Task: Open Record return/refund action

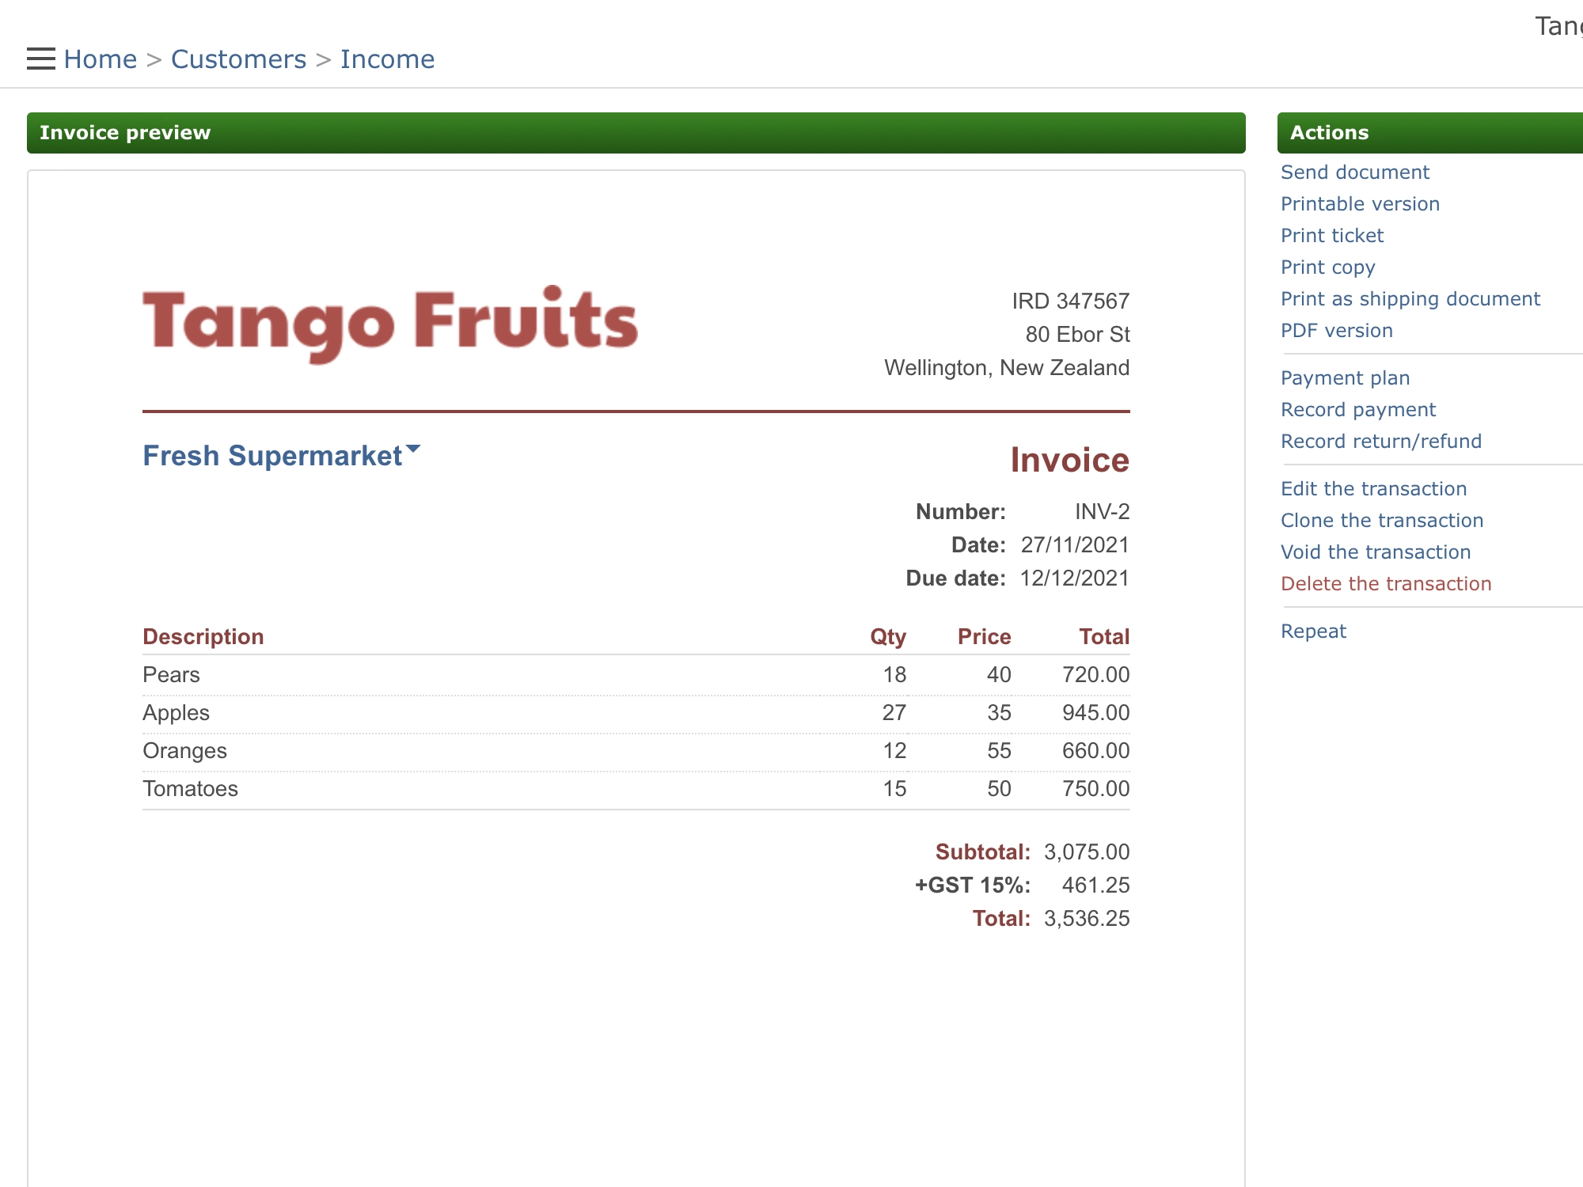Action: [x=1381, y=440]
